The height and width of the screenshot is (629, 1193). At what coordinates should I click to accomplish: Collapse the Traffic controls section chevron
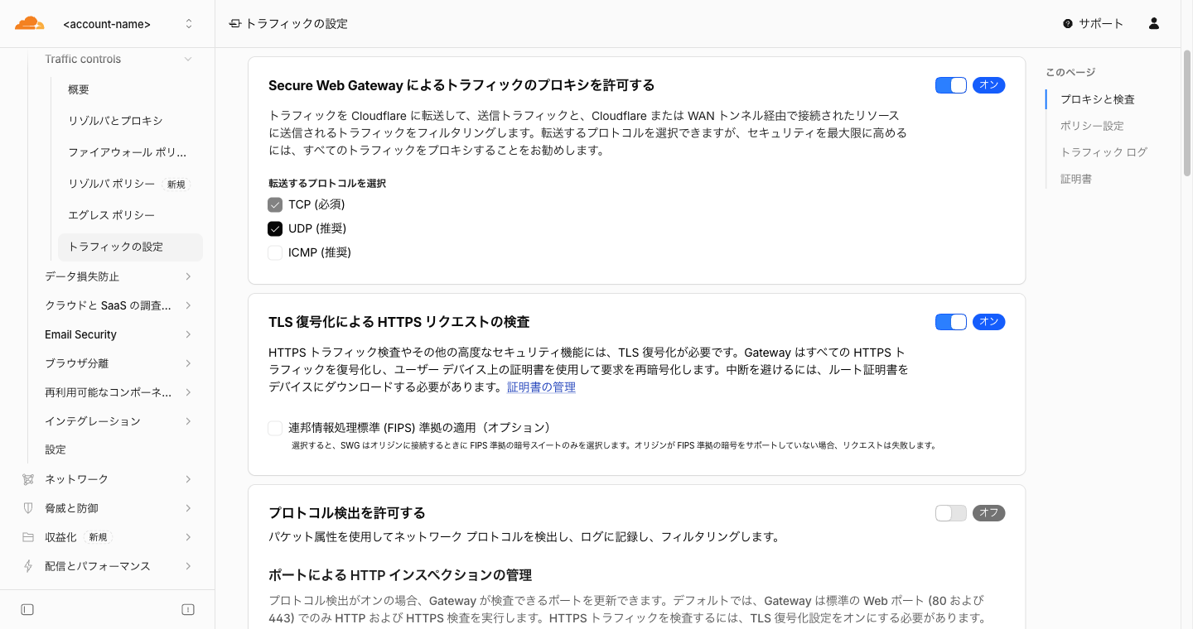[188, 60]
